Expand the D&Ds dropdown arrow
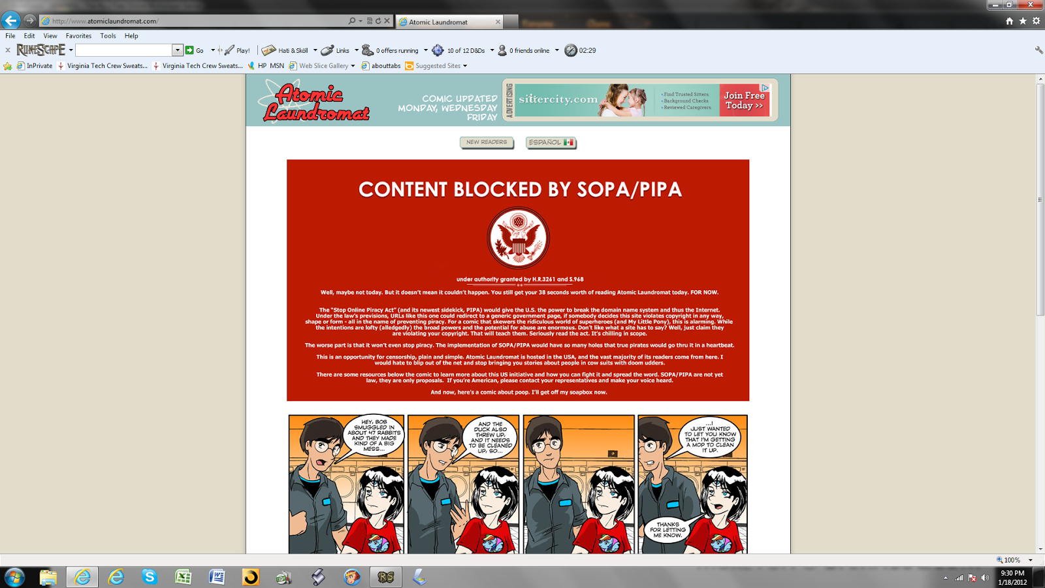The image size is (1045, 588). (x=492, y=50)
